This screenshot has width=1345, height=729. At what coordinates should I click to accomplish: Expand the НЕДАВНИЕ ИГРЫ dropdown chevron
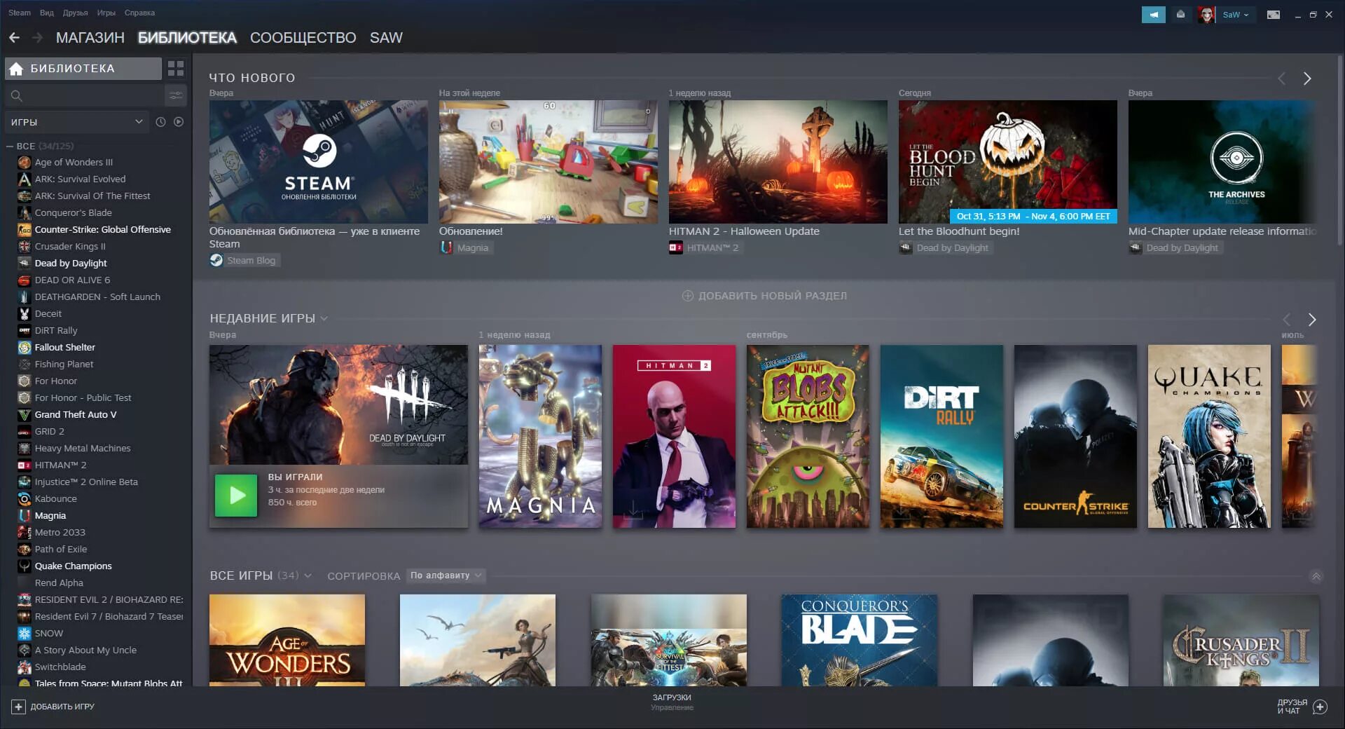pos(324,318)
